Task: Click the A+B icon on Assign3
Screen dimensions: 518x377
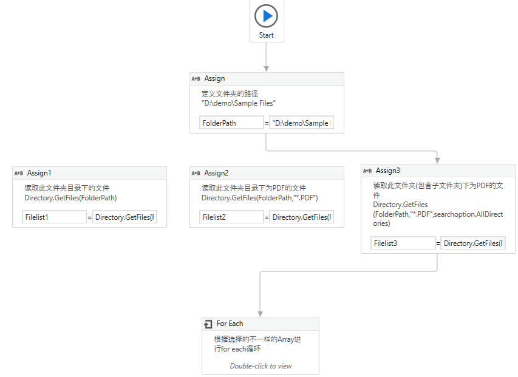Action: pos(367,171)
